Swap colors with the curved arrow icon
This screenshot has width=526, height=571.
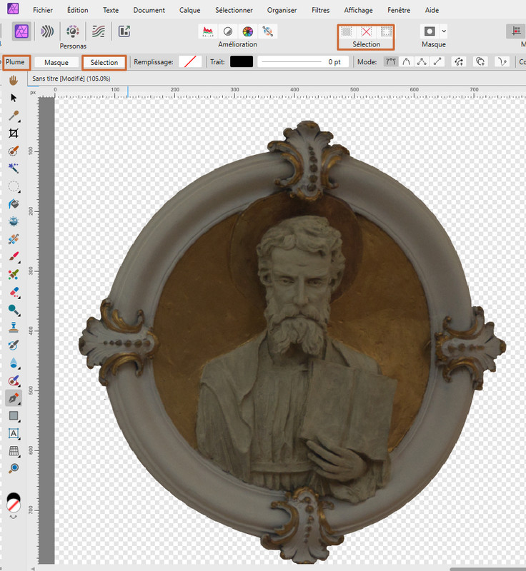tap(14, 516)
